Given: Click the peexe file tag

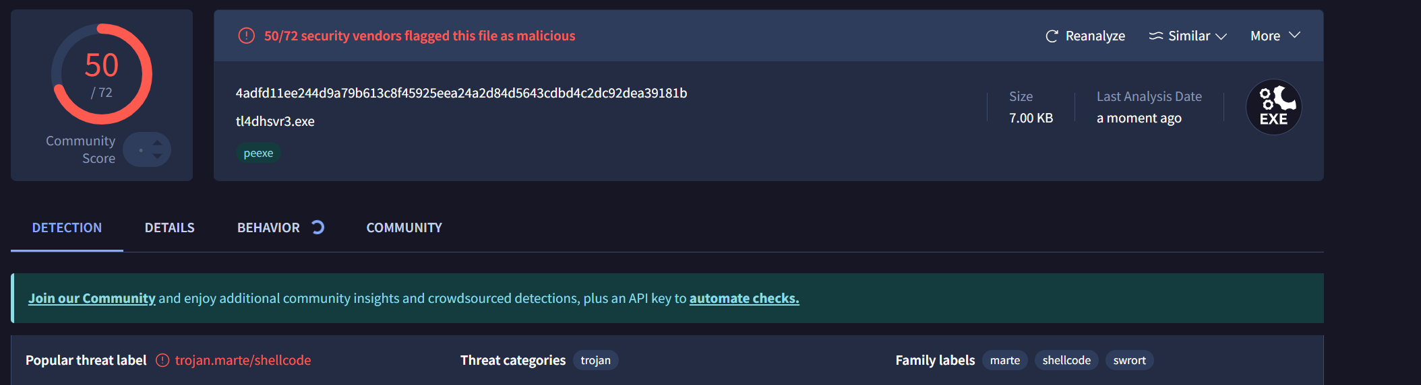Looking at the screenshot, I should pos(258,153).
